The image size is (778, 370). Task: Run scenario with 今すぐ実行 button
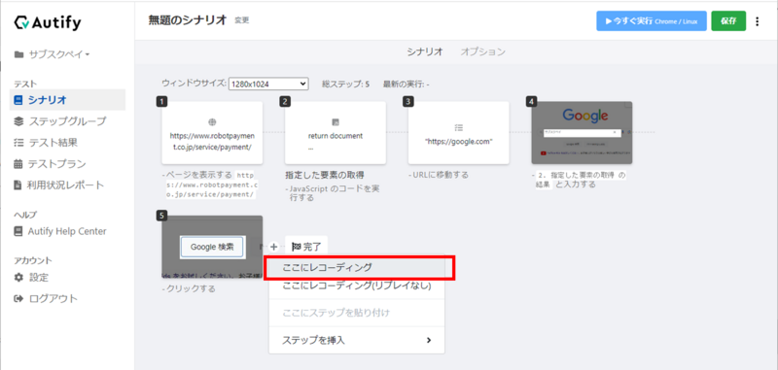pos(651,21)
